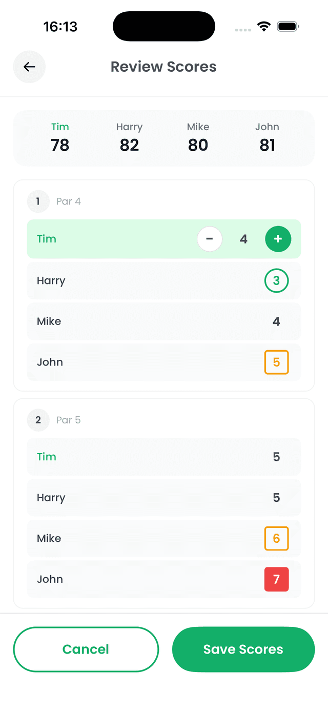This screenshot has height=713, width=328.
Task: Tap the hole 2 number badge
Action: (38, 420)
